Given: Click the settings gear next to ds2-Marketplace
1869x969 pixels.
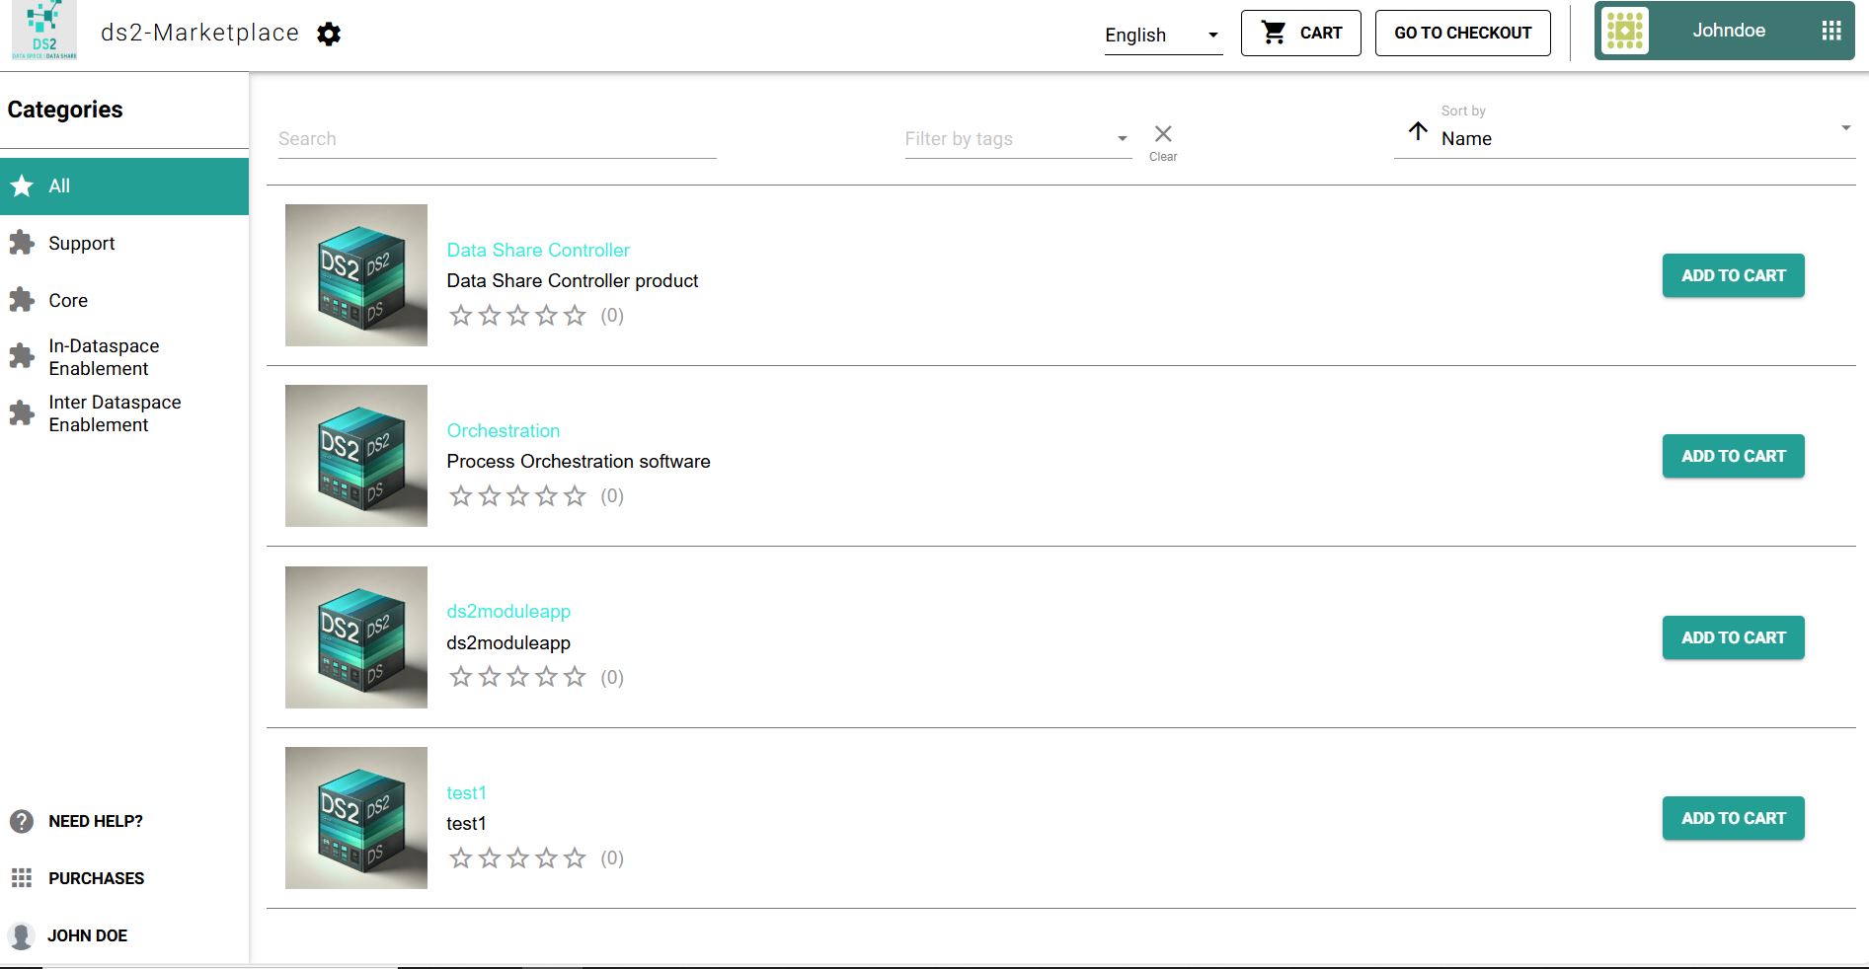Looking at the screenshot, I should pyautogui.click(x=329, y=35).
